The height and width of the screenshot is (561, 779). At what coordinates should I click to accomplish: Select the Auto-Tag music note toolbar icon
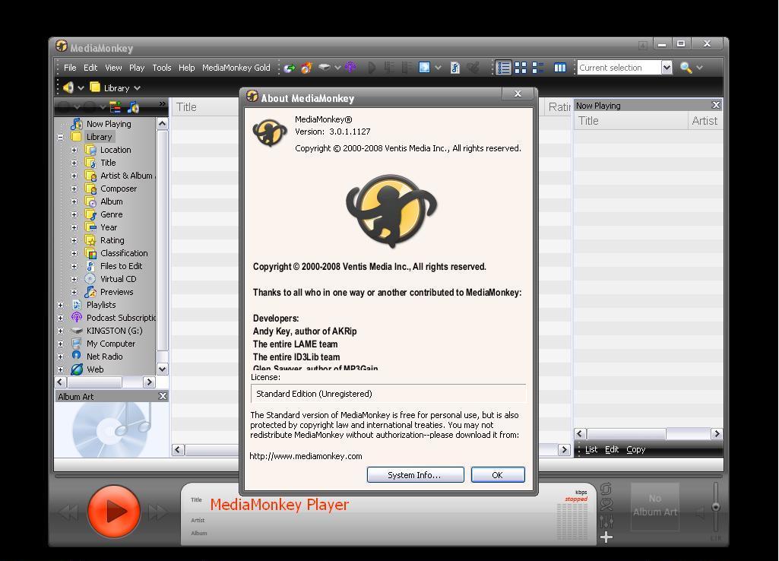(454, 68)
